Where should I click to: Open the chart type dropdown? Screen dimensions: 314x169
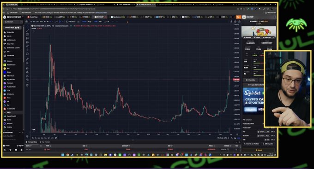click(63, 22)
